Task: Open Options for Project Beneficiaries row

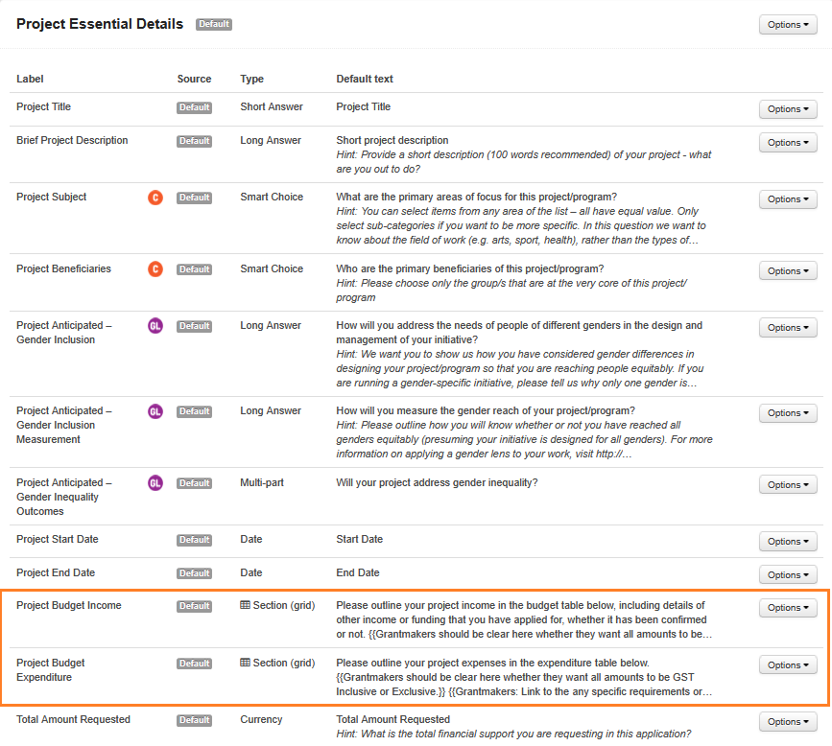Action: click(x=788, y=271)
